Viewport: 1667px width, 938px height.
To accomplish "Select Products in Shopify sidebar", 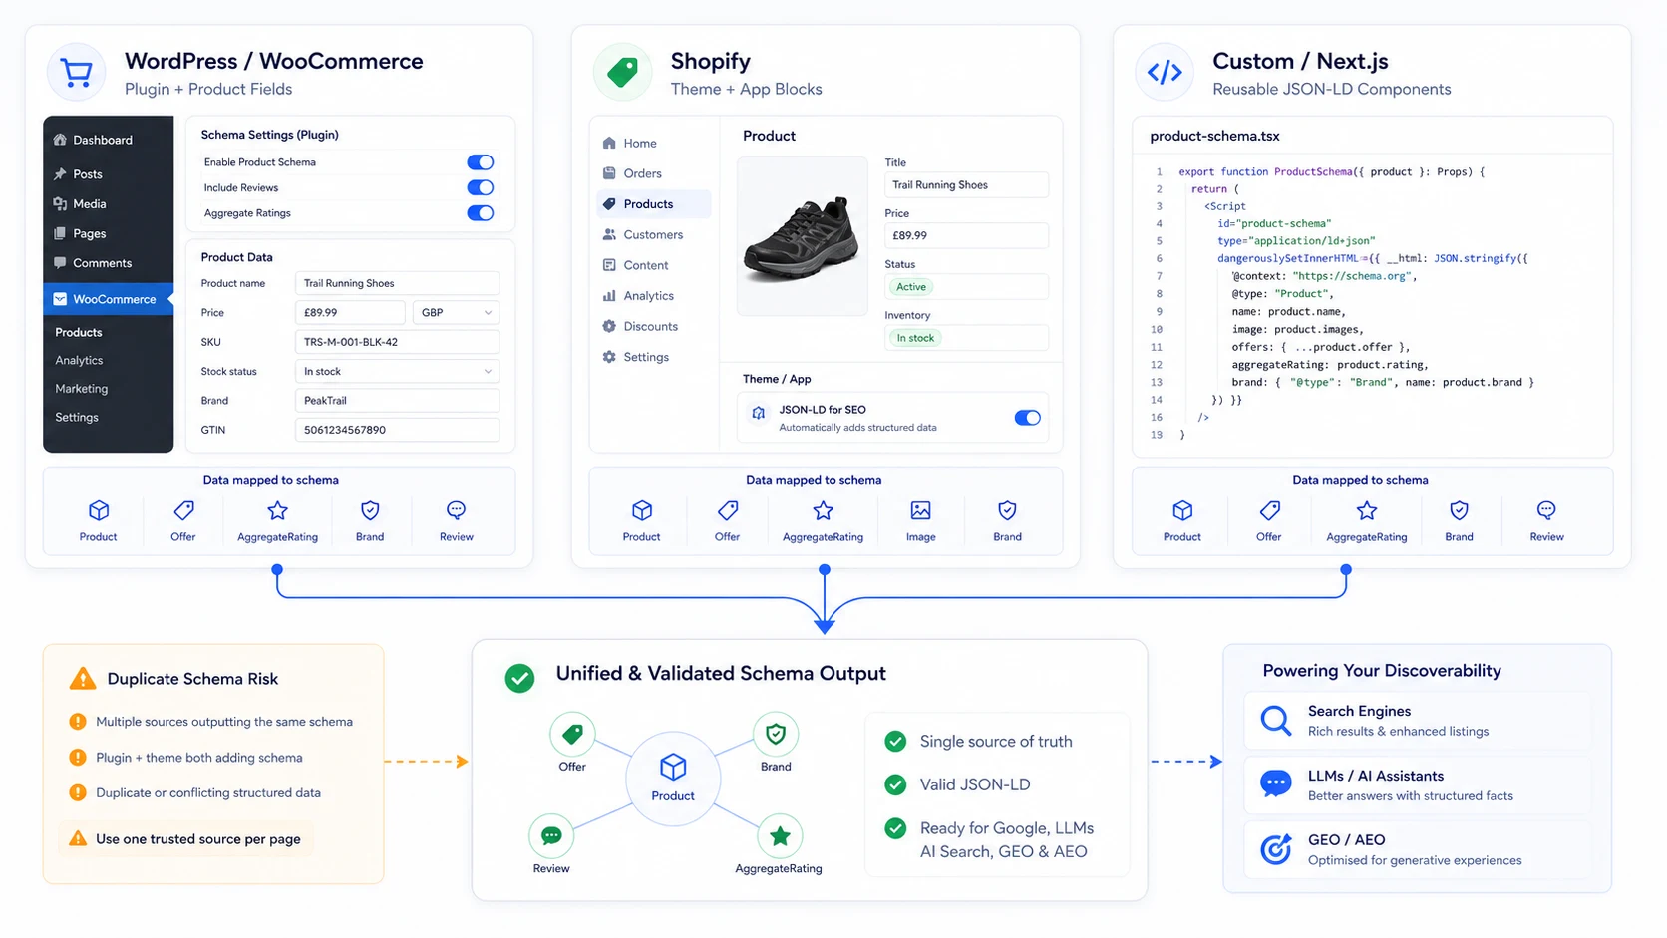I will click(x=654, y=204).
